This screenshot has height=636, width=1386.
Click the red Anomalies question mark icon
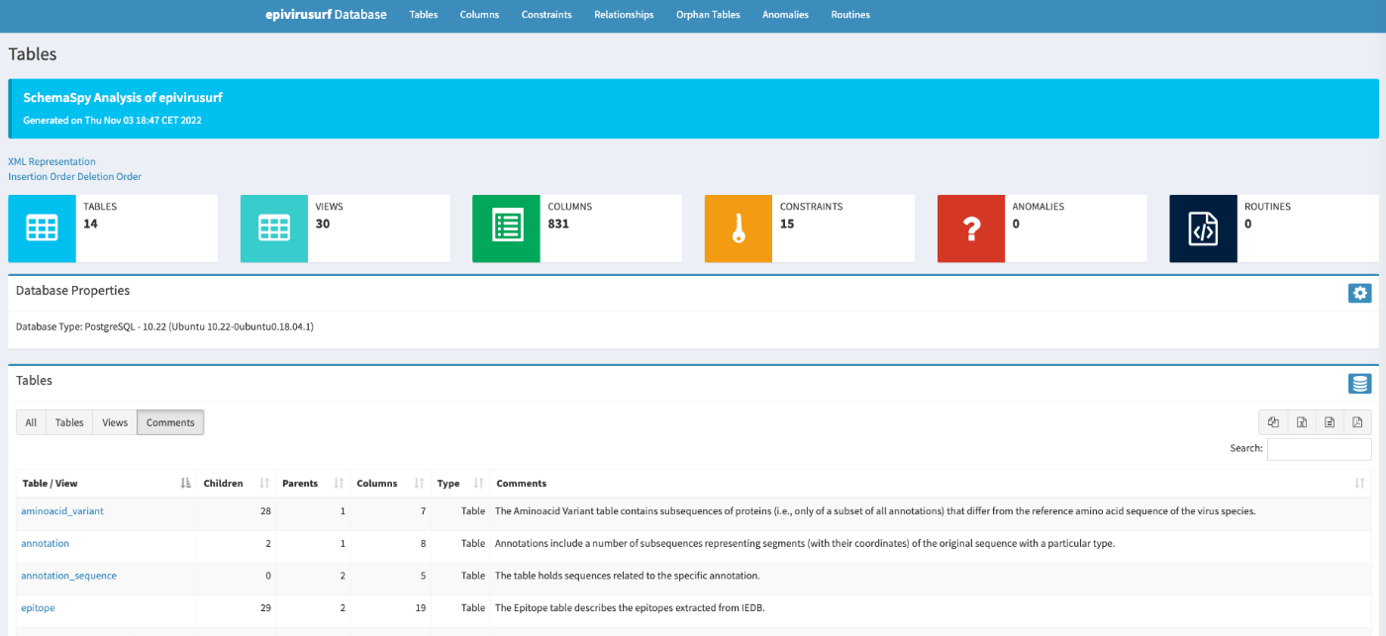point(971,228)
